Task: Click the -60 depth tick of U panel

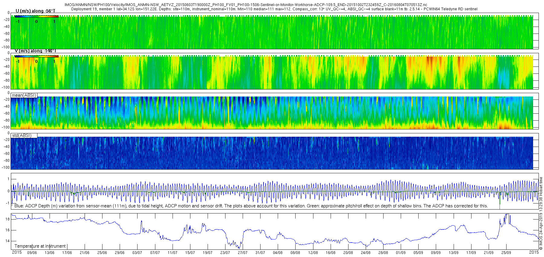Action: click(6, 34)
